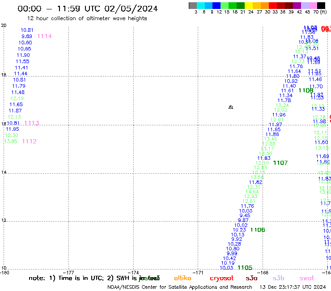Screen dimensions: 331x291
Task: Click the green wave height value '12.91'
Action: click(277, 120)
